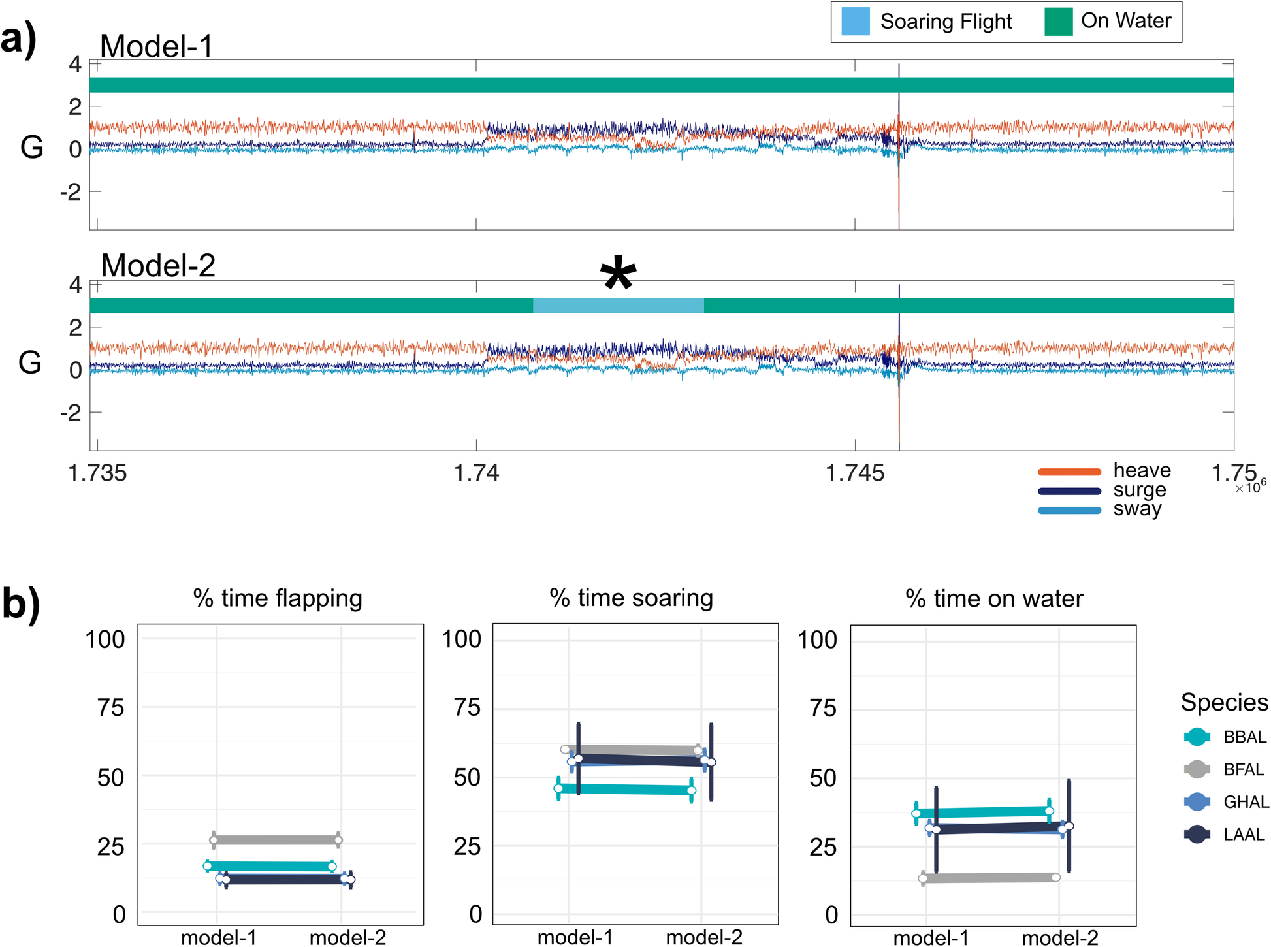Click 'model-2' label under flapping chart
1271x947 pixels.
tap(347, 938)
